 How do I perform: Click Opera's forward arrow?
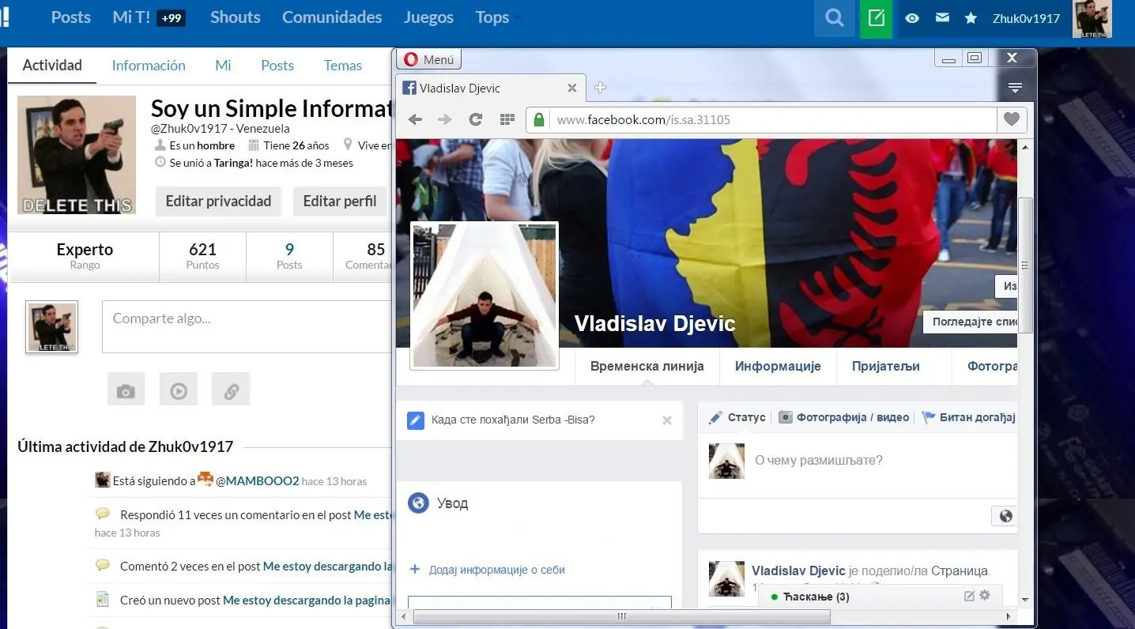[x=445, y=119]
